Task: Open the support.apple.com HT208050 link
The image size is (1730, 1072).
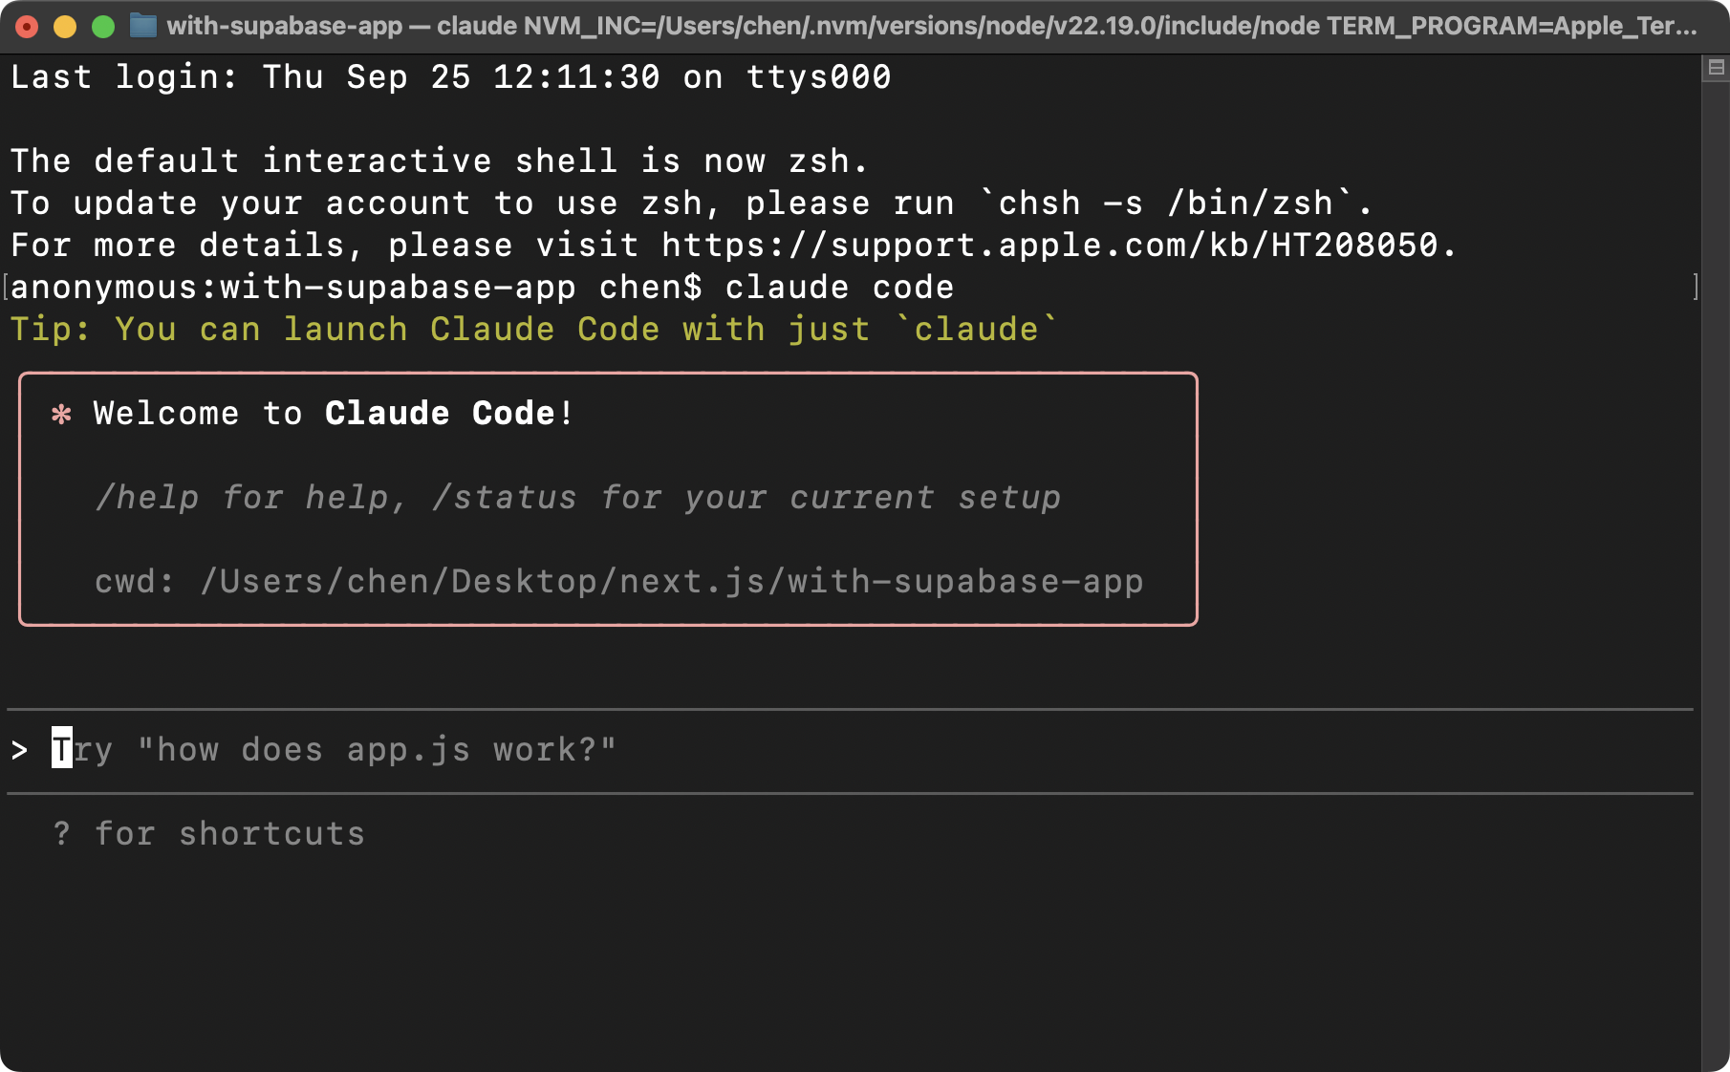Action: click(x=1049, y=246)
